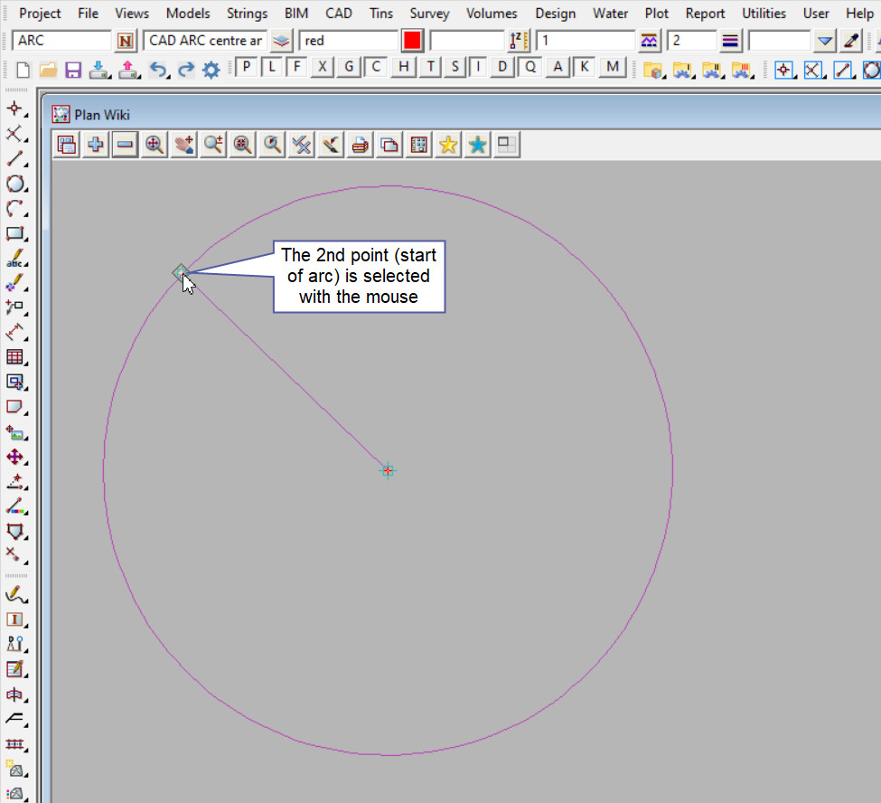This screenshot has width=881, height=803.
Task: Open the model layers picker beside CAD ARC field
Action: coord(282,41)
